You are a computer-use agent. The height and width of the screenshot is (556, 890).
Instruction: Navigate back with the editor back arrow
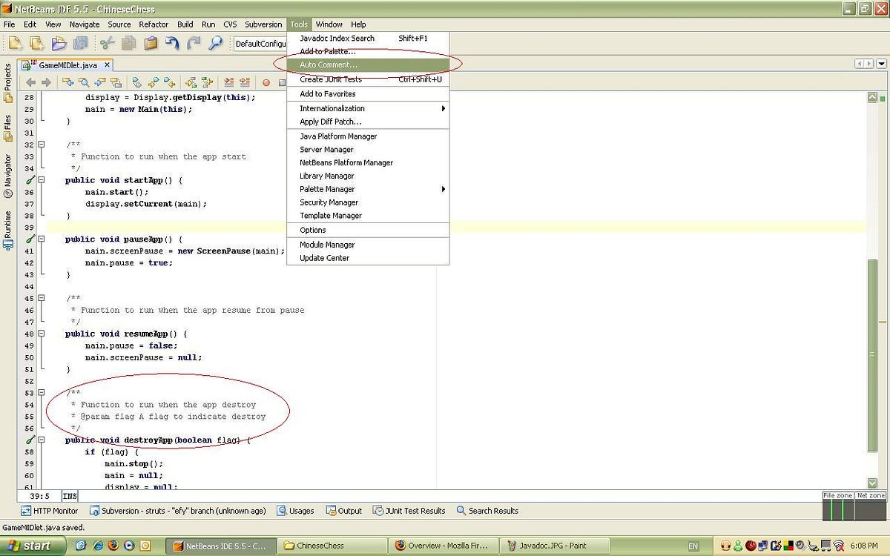point(31,82)
